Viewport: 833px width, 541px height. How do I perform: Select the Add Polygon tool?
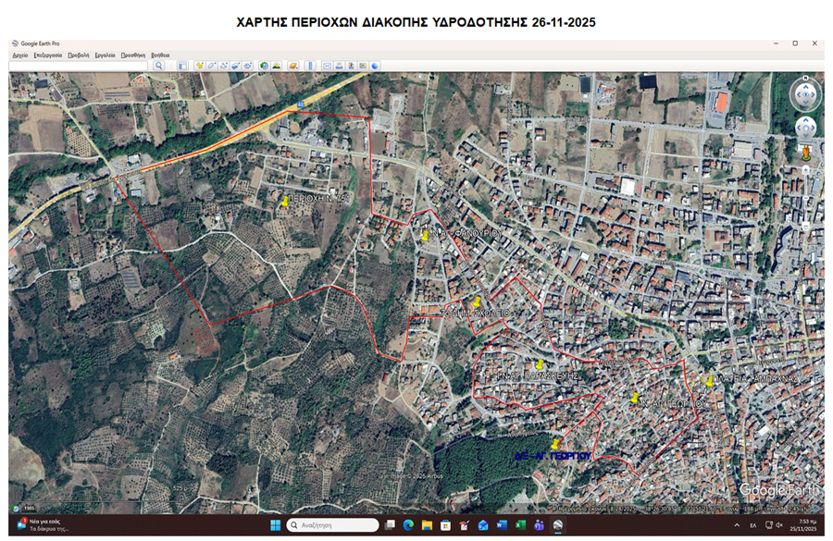coord(211,66)
